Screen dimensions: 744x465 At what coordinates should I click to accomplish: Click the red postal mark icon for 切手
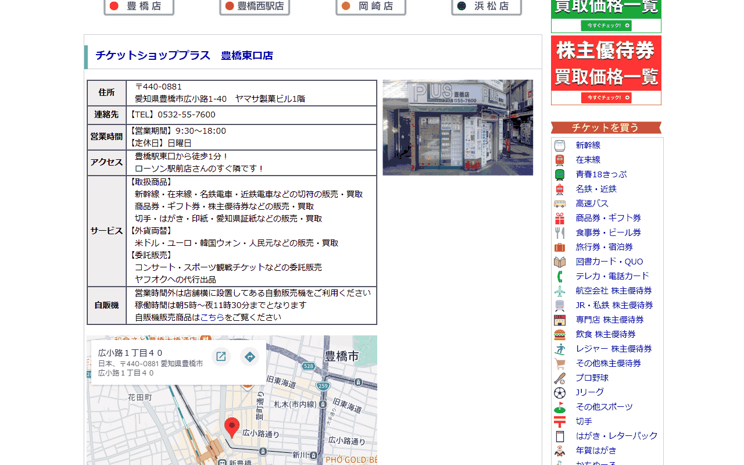pos(560,421)
